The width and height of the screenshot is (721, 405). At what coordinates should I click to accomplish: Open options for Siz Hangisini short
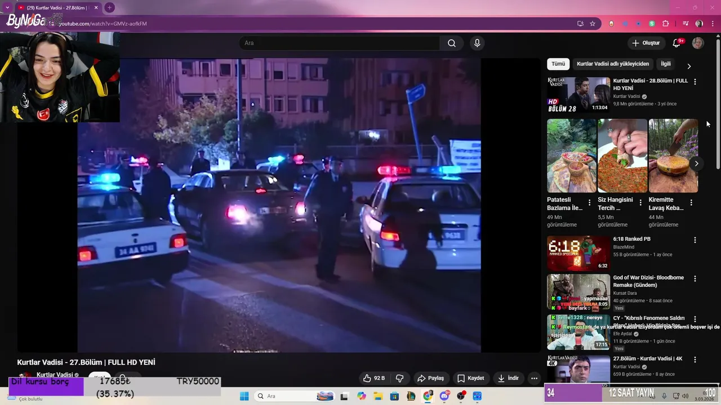(x=640, y=202)
